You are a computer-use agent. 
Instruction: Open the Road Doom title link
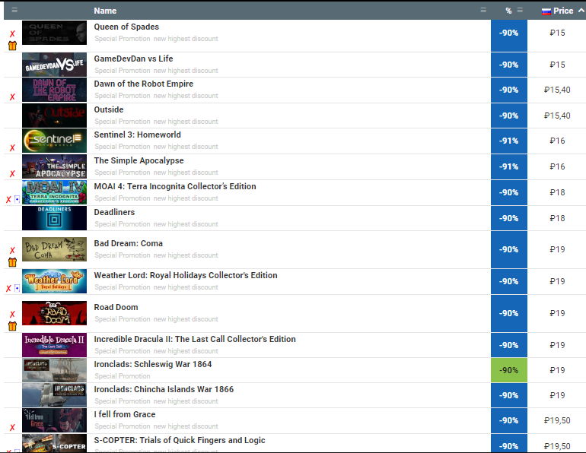point(116,307)
